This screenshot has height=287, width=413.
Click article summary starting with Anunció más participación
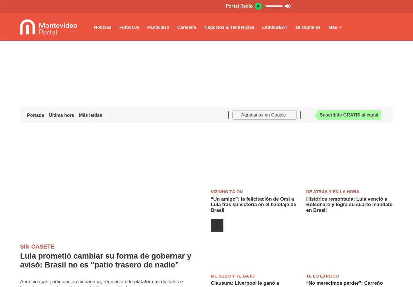click(x=102, y=283)
